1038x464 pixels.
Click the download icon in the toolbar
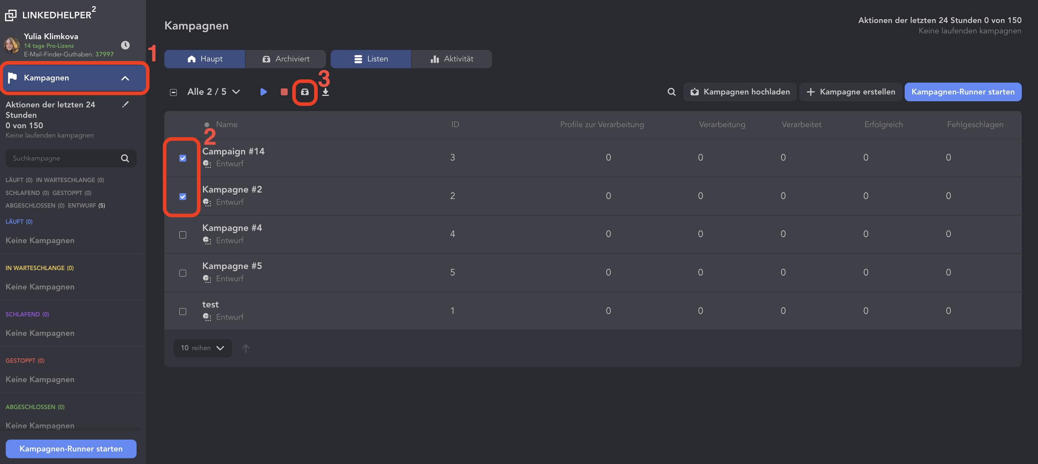pos(326,92)
